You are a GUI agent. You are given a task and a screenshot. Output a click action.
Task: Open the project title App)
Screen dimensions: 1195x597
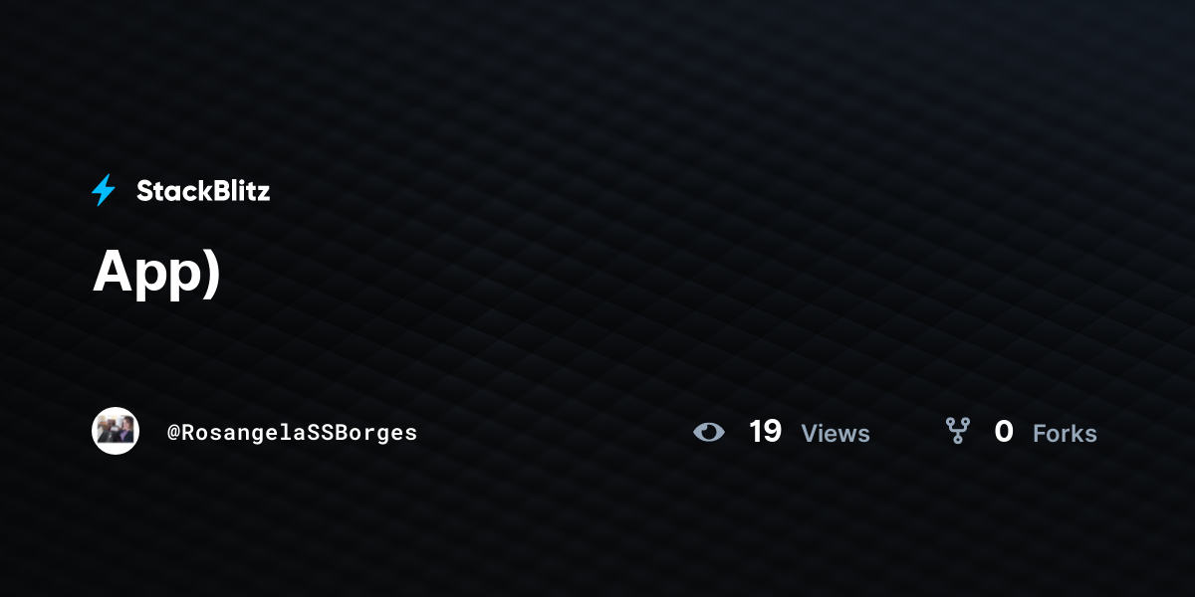coord(156,272)
